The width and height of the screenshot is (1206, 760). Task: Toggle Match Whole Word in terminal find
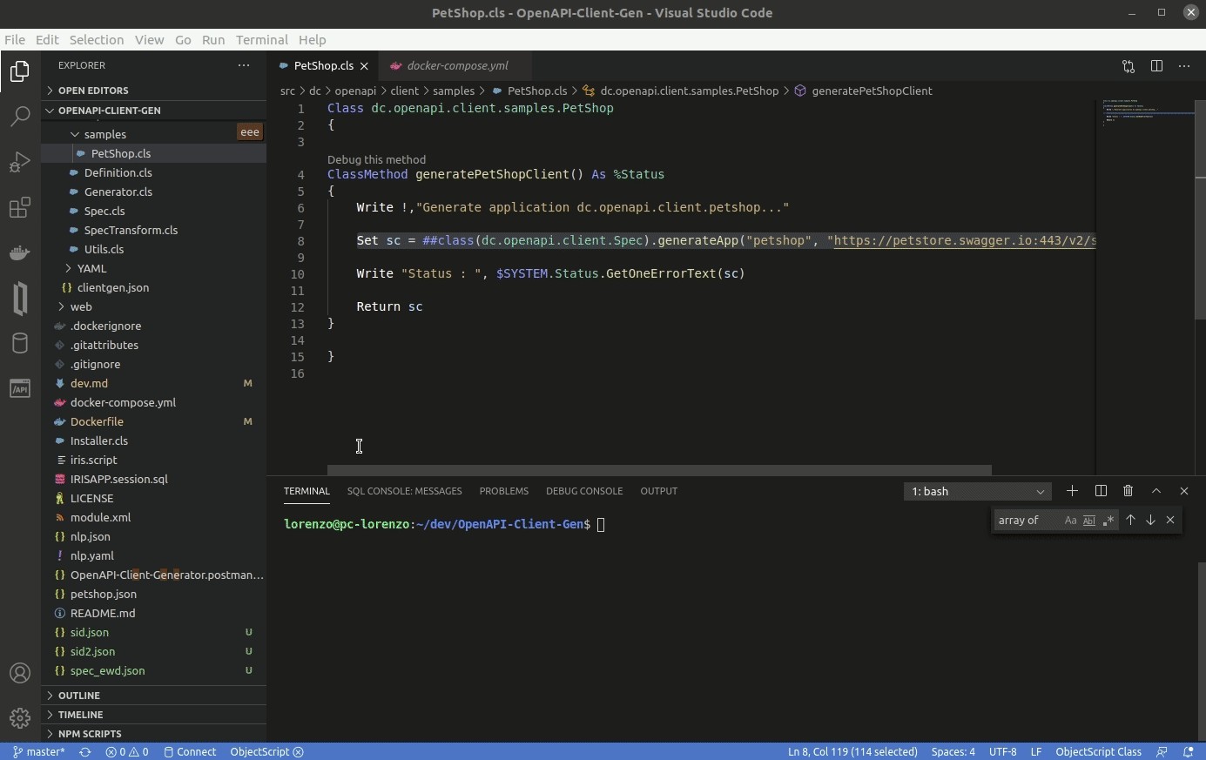[x=1088, y=521]
